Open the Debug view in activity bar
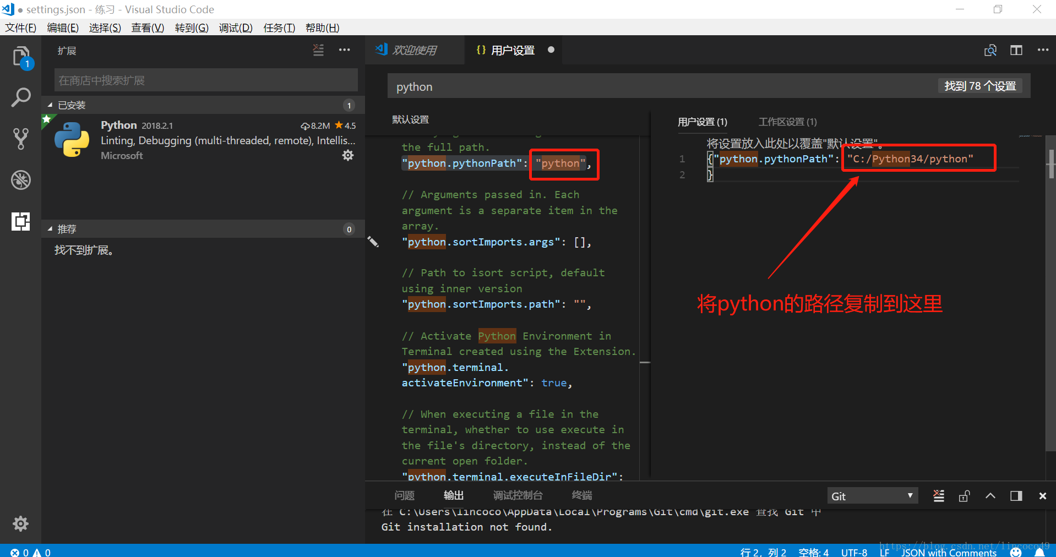 [x=21, y=180]
